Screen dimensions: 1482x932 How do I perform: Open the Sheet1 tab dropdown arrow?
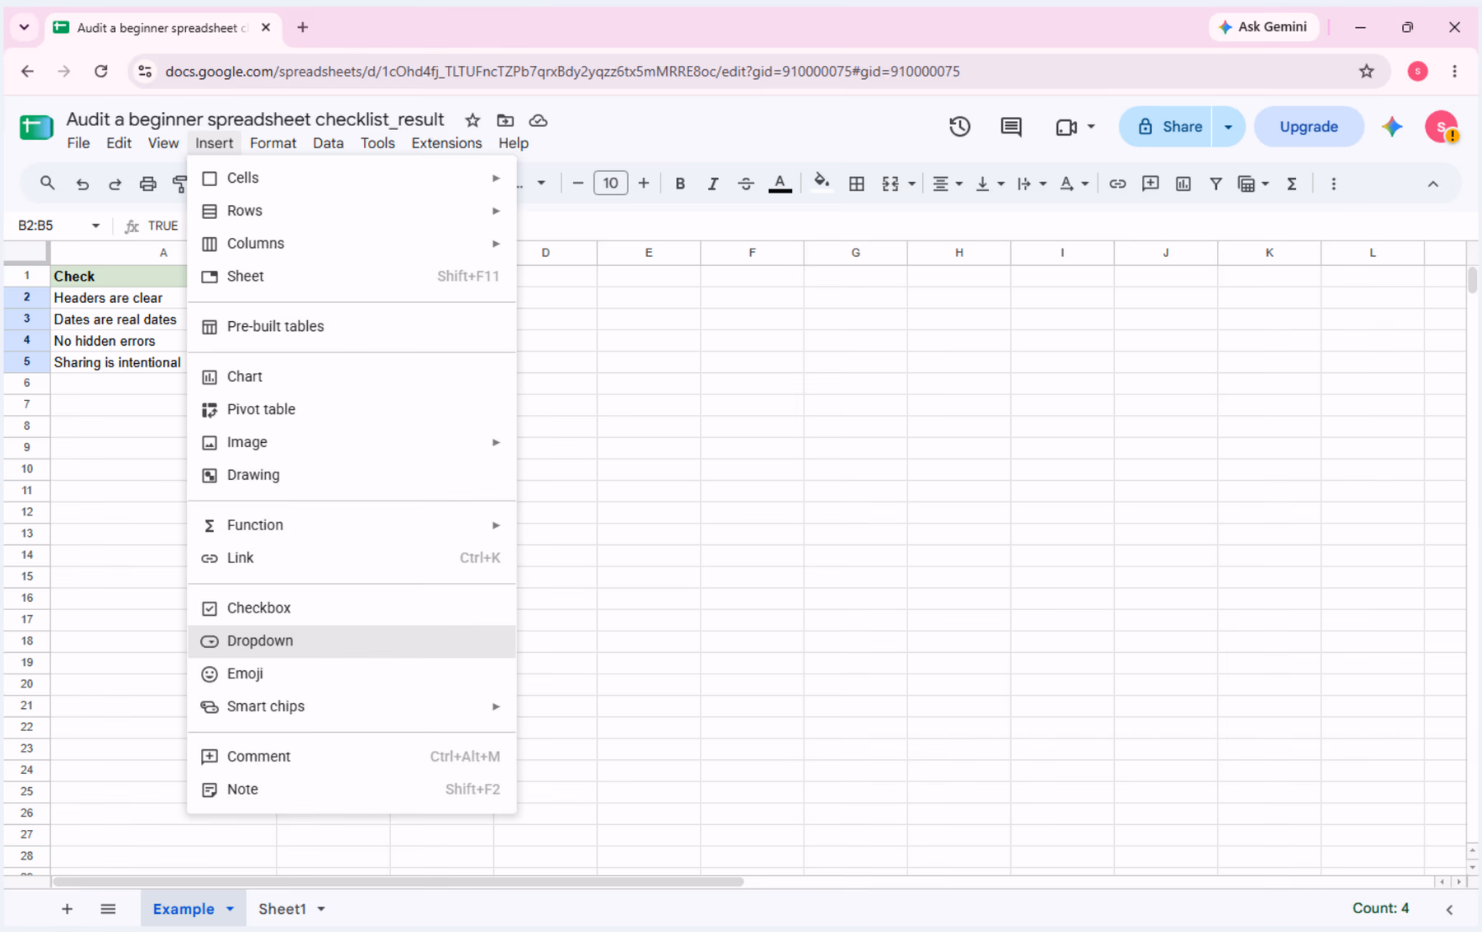tap(321, 909)
